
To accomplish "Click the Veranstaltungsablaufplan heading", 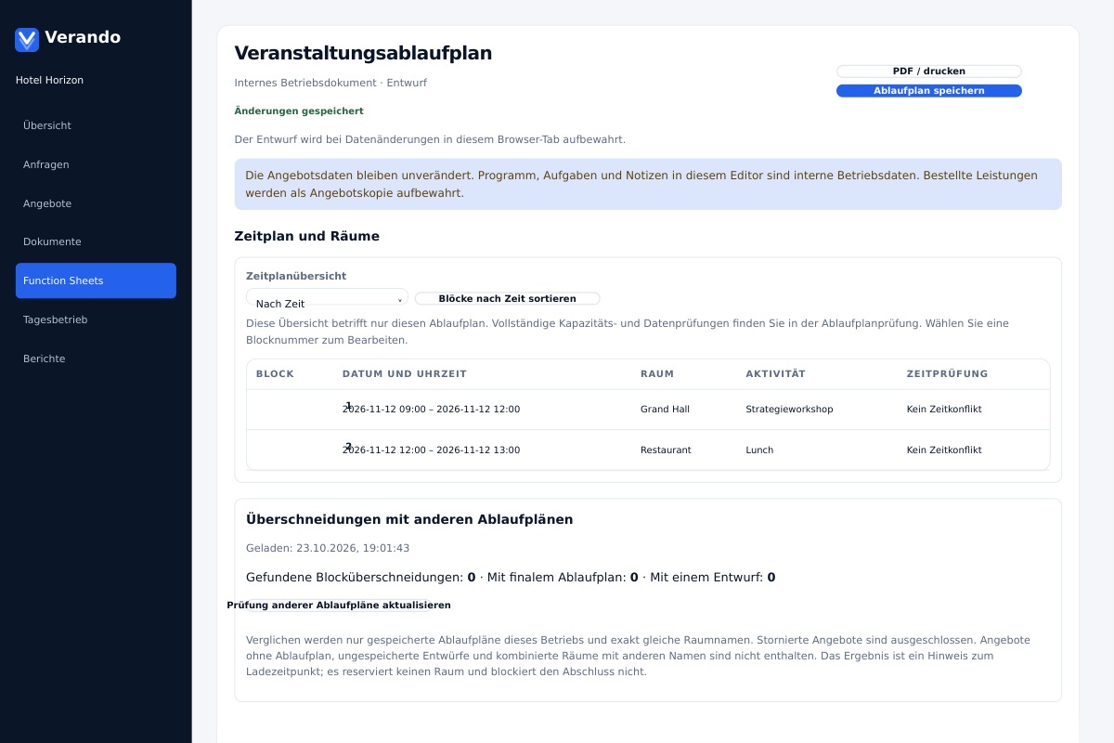I will tap(363, 53).
